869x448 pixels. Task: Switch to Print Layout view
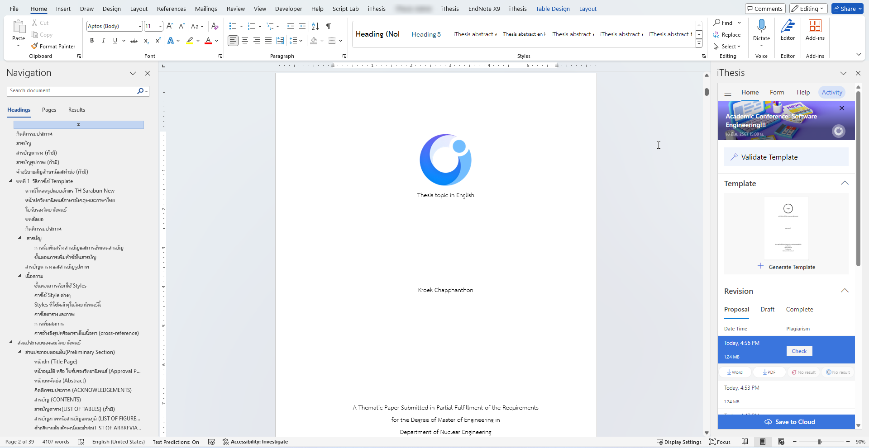tap(763, 442)
